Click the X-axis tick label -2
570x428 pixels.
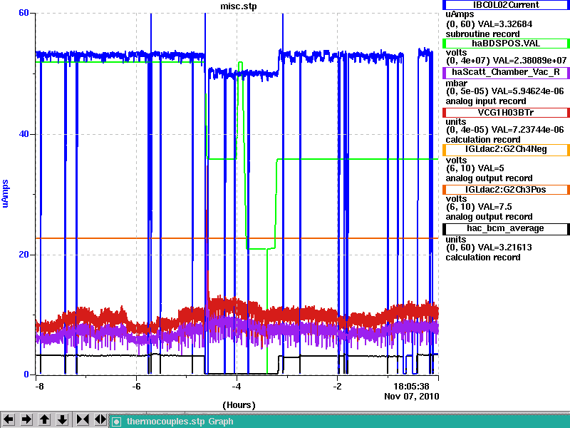tap(337, 387)
